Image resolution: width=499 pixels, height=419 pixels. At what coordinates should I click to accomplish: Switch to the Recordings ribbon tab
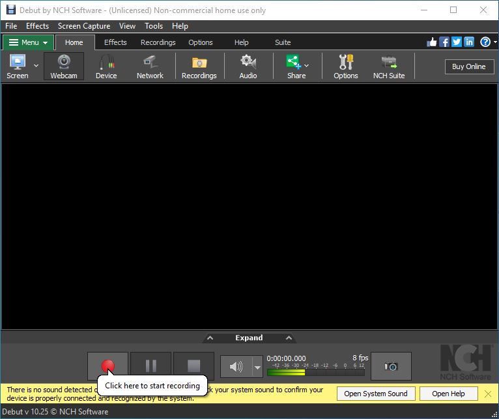coord(158,42)
